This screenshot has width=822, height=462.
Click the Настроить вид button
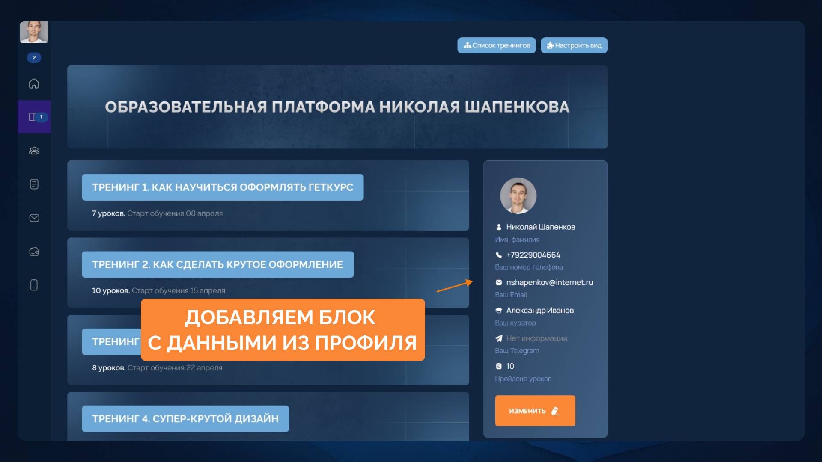coord(574,45)
